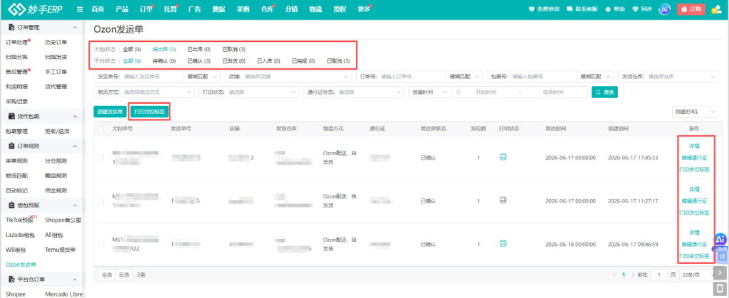Viewport: 729px width, 298px height.
Task: Filter 平台状态 by 已确认 (3)
Action: (x=199, y=60)
